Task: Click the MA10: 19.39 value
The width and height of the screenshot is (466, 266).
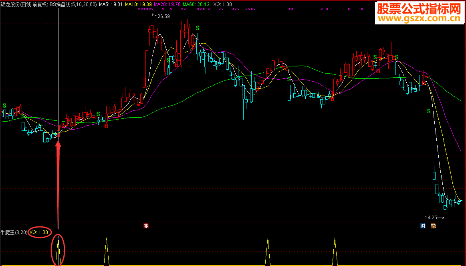Action: (138, 4)
